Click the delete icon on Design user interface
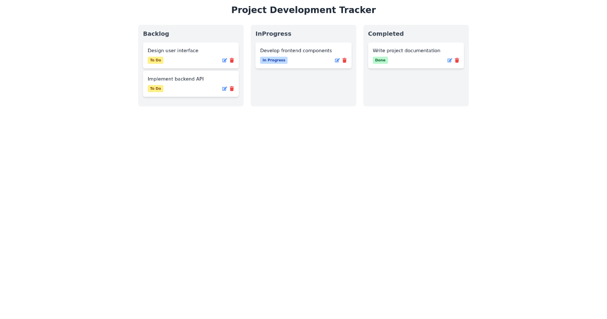This screenshot has width=607, height=319. pyautogui.click(x=232, y=60)
